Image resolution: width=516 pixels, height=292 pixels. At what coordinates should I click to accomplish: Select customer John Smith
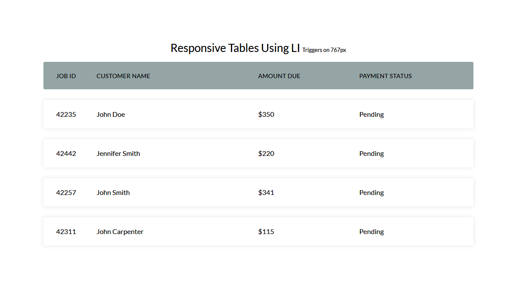point(113,193)
